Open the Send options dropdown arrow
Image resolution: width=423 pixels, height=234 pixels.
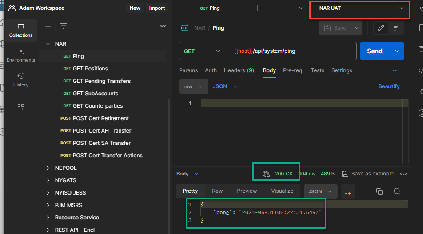397,51
